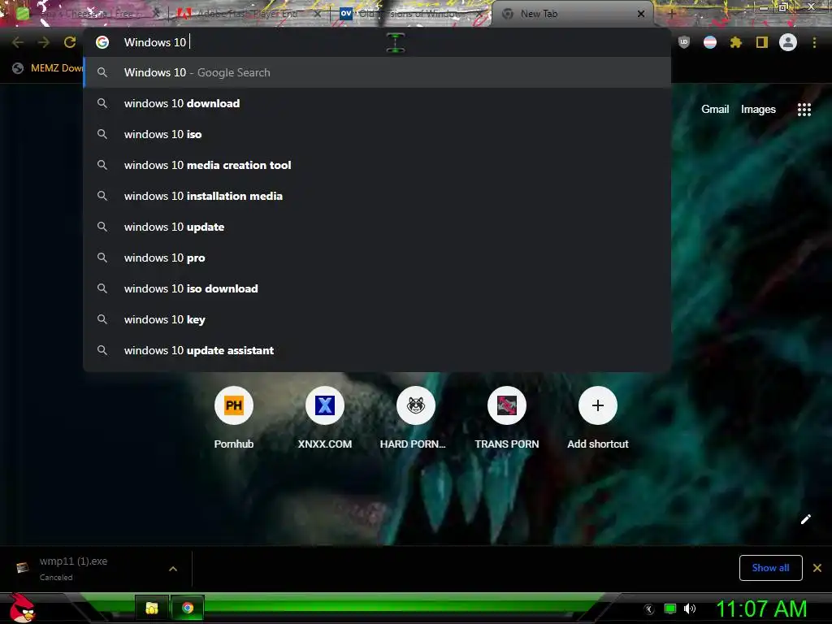
Task: Click the search icon beside "windows 10 key"
Action: click(x=102, y=319)
